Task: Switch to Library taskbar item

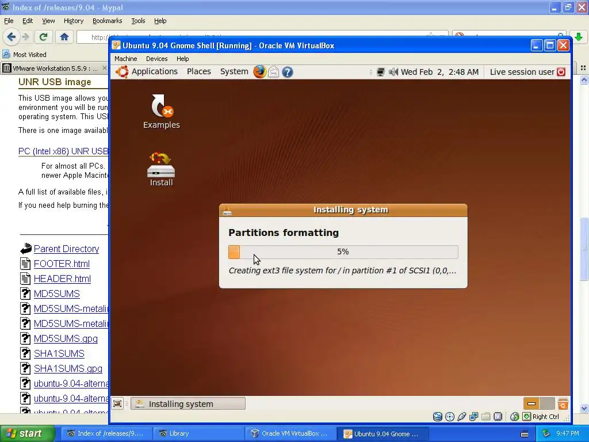Action: (x=198, y=433)
